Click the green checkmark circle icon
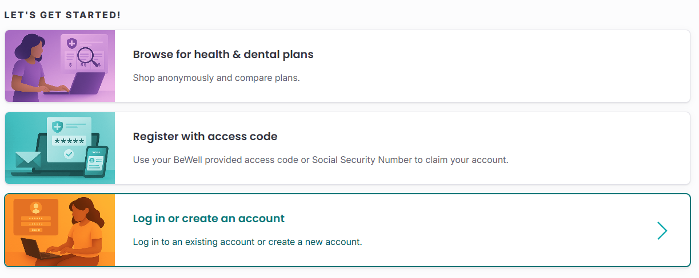 (x=69, y=154)
